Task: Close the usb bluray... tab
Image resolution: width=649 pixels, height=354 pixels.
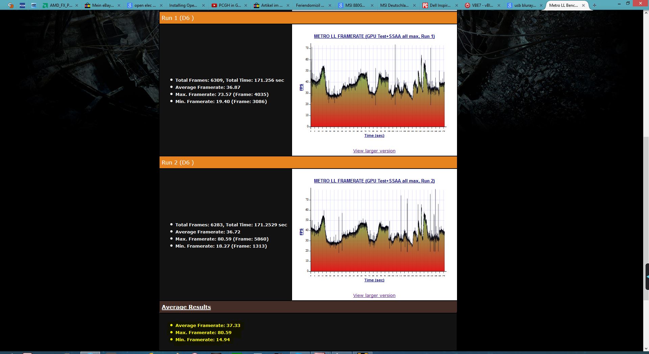Action: tap(541, 5)
